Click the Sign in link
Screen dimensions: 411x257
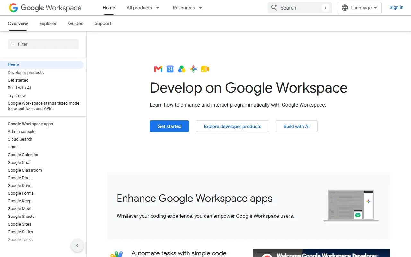coord(396,7)
